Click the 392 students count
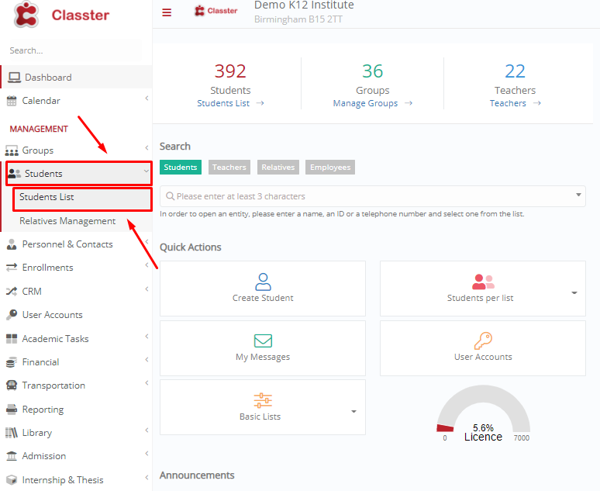This screenshot has width=600, height=491. tap(230, 71)
